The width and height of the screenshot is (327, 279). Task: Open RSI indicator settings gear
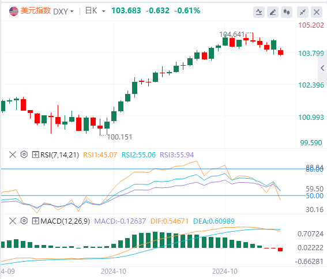pos(24,154)
